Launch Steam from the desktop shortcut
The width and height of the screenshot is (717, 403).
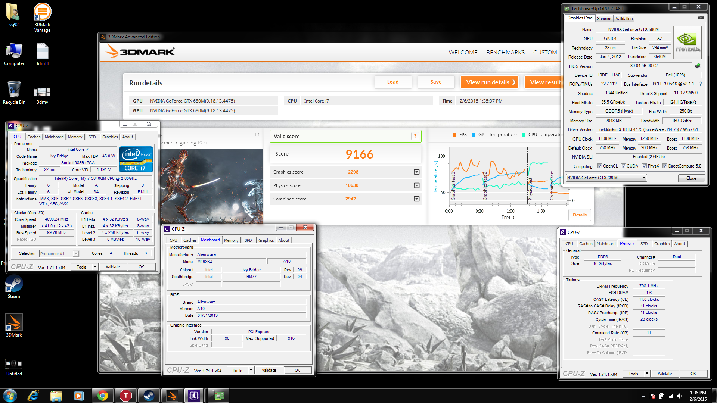pos(14,287)
